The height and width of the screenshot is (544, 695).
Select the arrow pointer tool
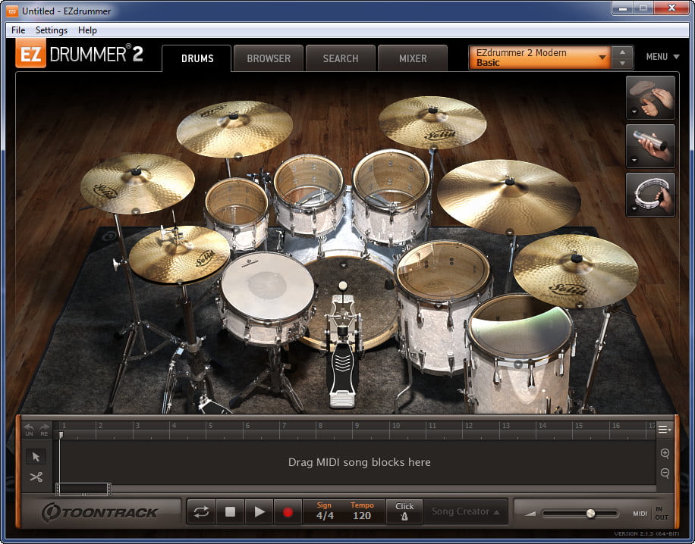click(x=36, y=456)
